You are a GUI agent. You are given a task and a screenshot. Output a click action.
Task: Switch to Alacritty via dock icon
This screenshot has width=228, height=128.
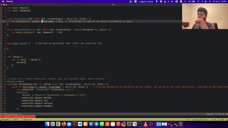74,124
